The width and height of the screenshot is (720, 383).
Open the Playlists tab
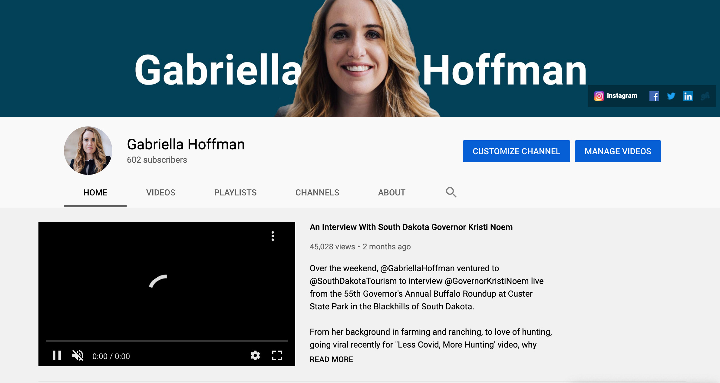tap(235, 192)
